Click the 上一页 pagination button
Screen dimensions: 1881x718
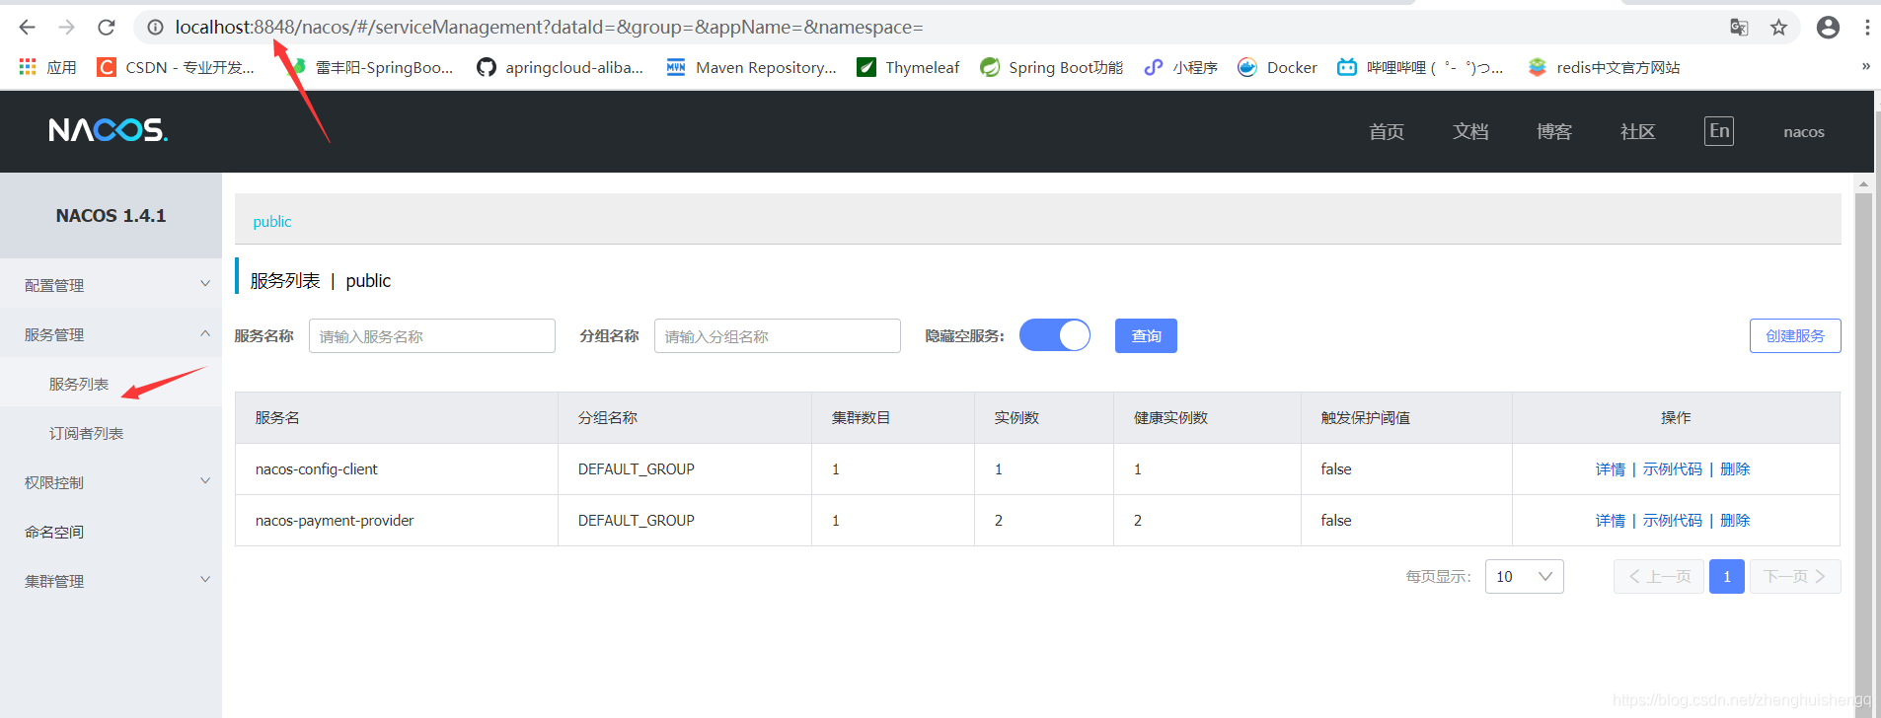pyautogui.click(x=1659, y=576)
